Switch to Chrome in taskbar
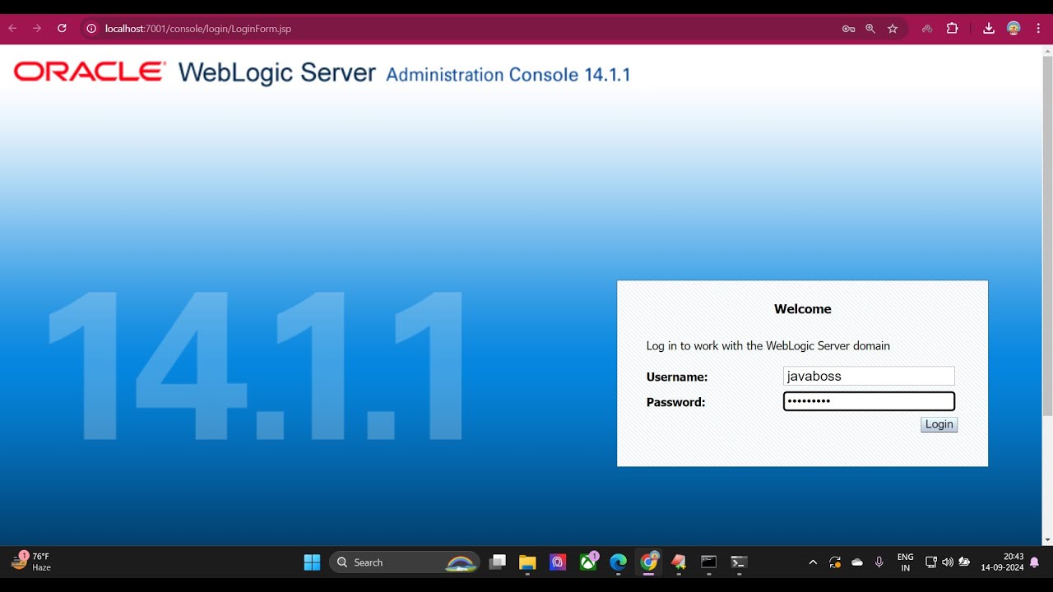 point(649,562)
